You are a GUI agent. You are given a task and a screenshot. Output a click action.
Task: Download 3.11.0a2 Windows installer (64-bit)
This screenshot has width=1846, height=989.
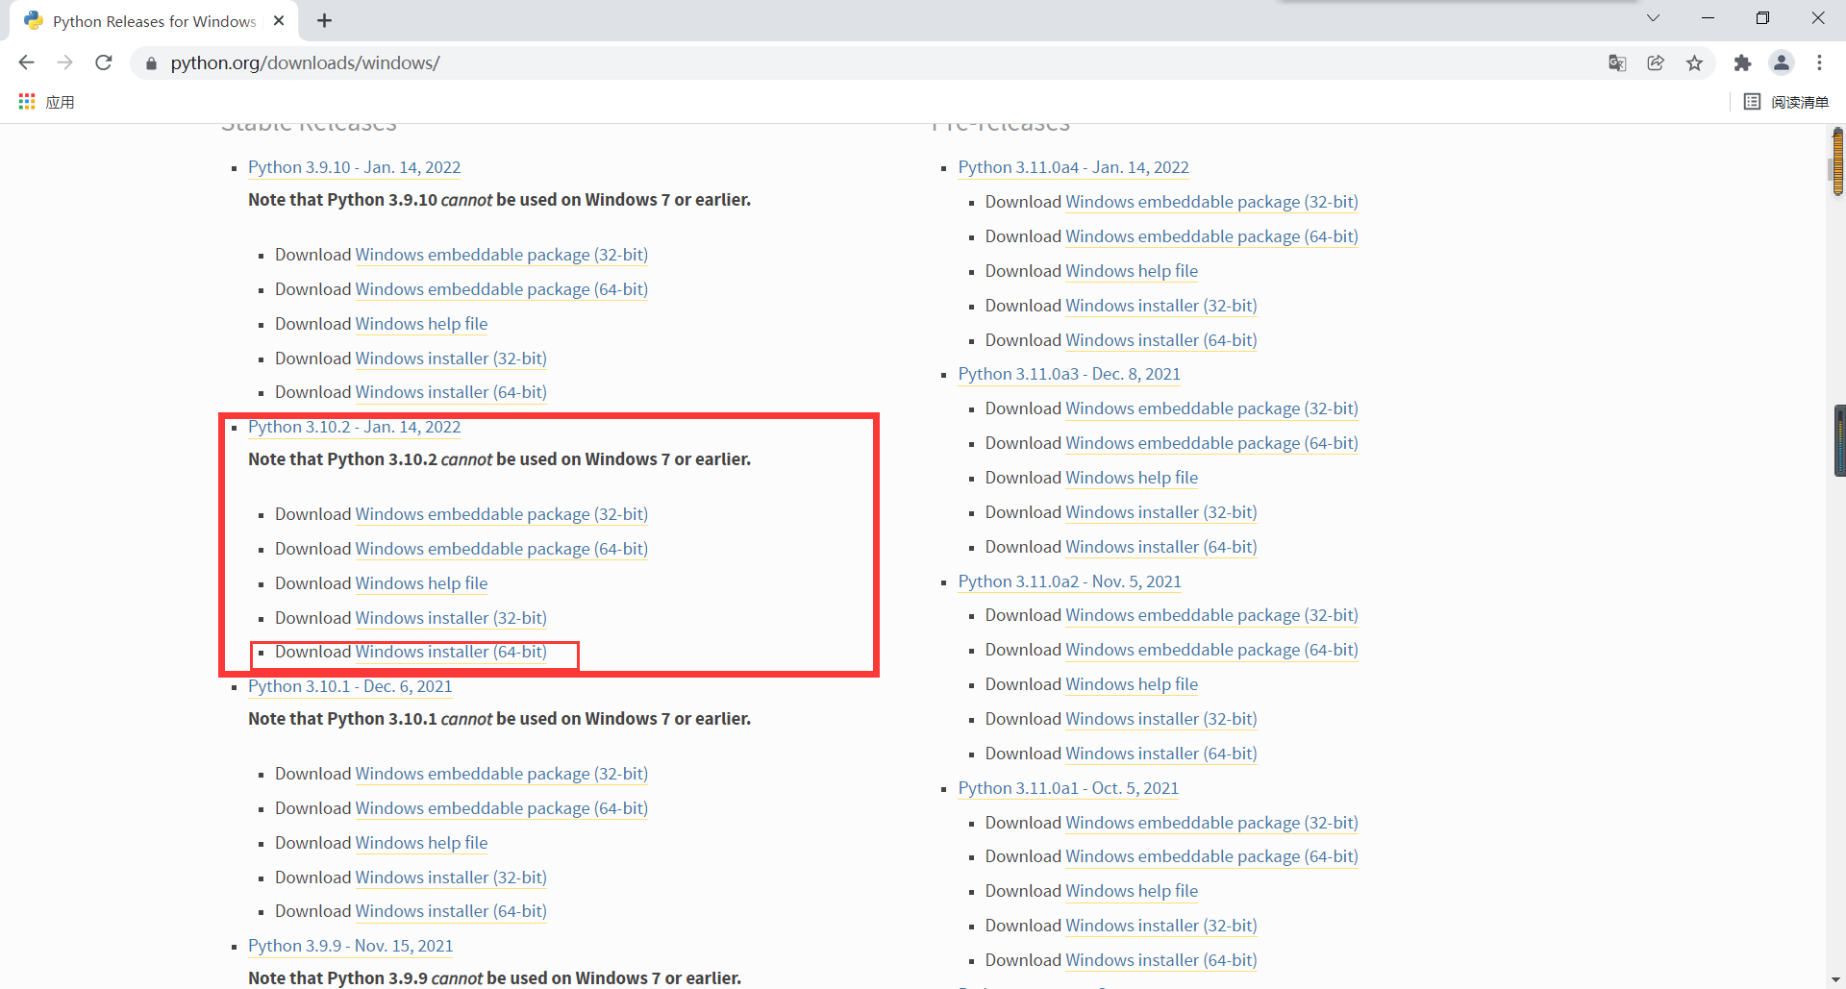(1161, 754)
